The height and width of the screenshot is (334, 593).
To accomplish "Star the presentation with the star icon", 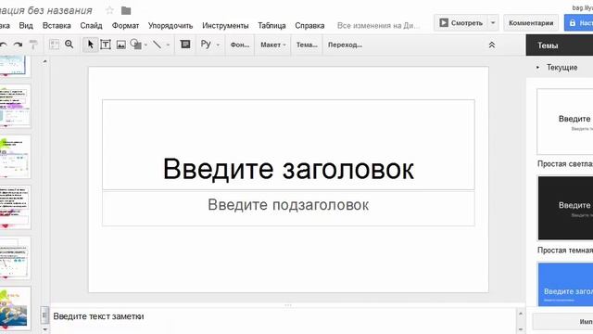I will coord(109,10).
